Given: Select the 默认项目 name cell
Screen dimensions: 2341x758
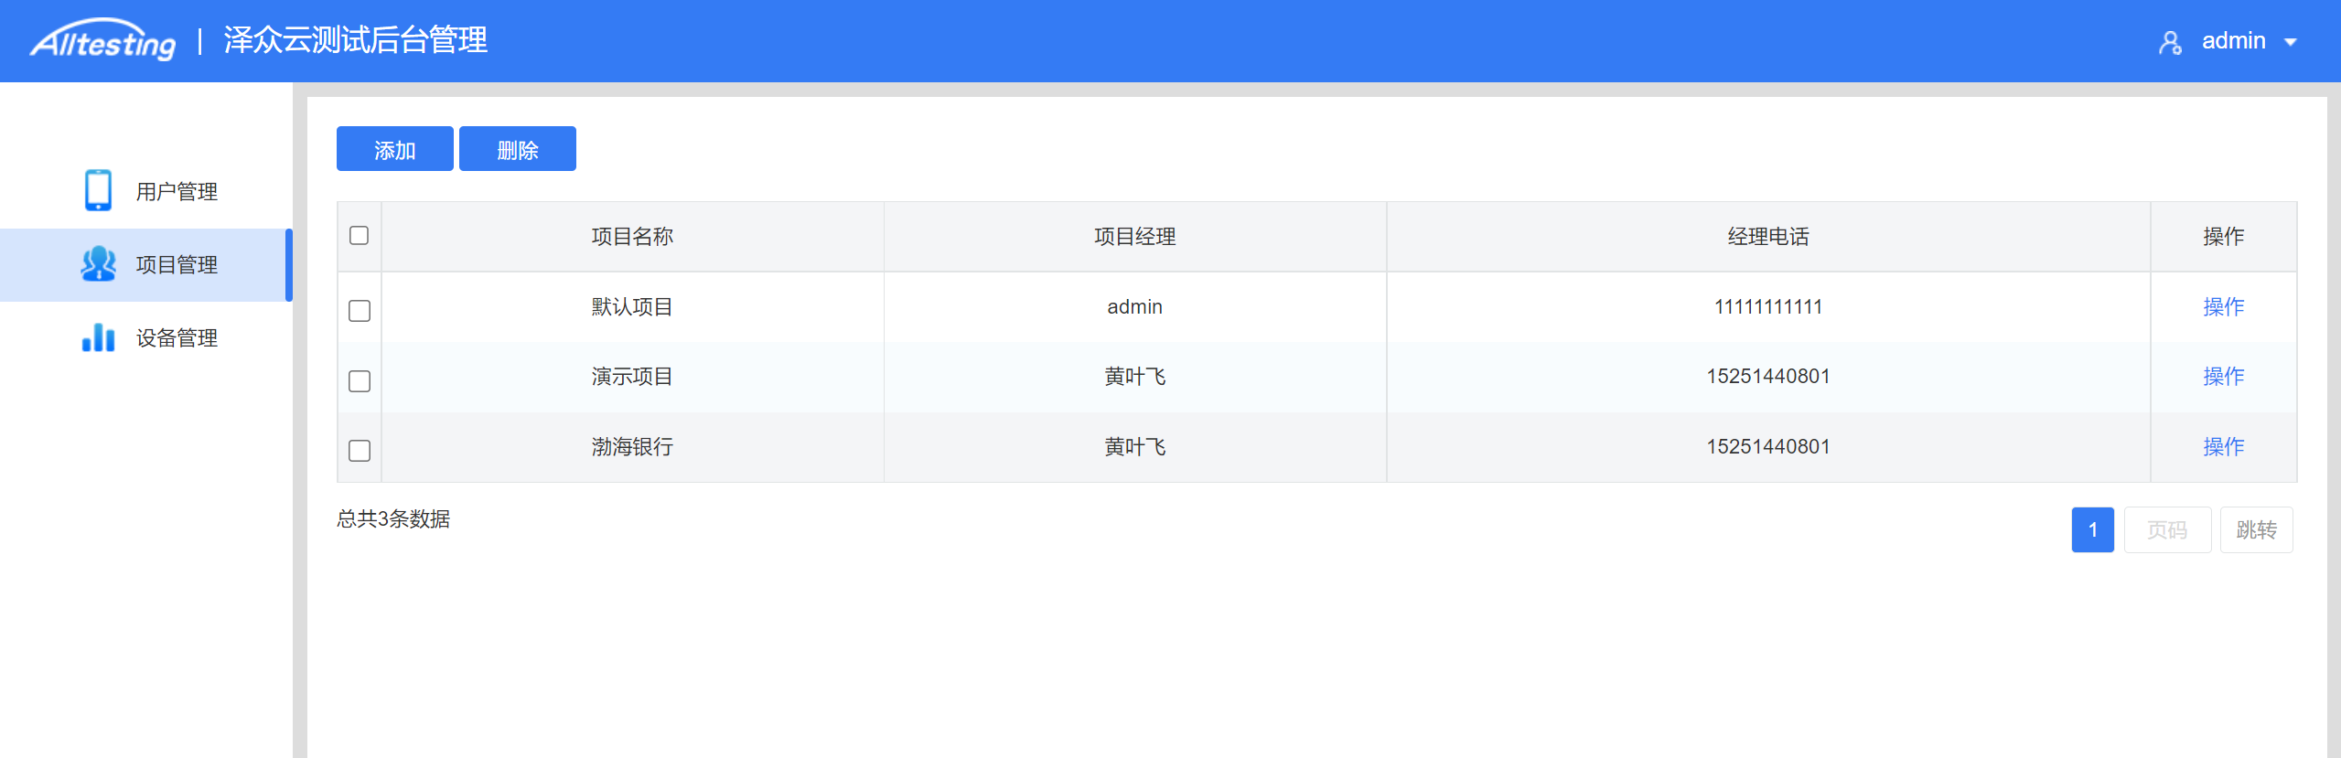Looking at the screenshot, I should click(x=632, y=306).
